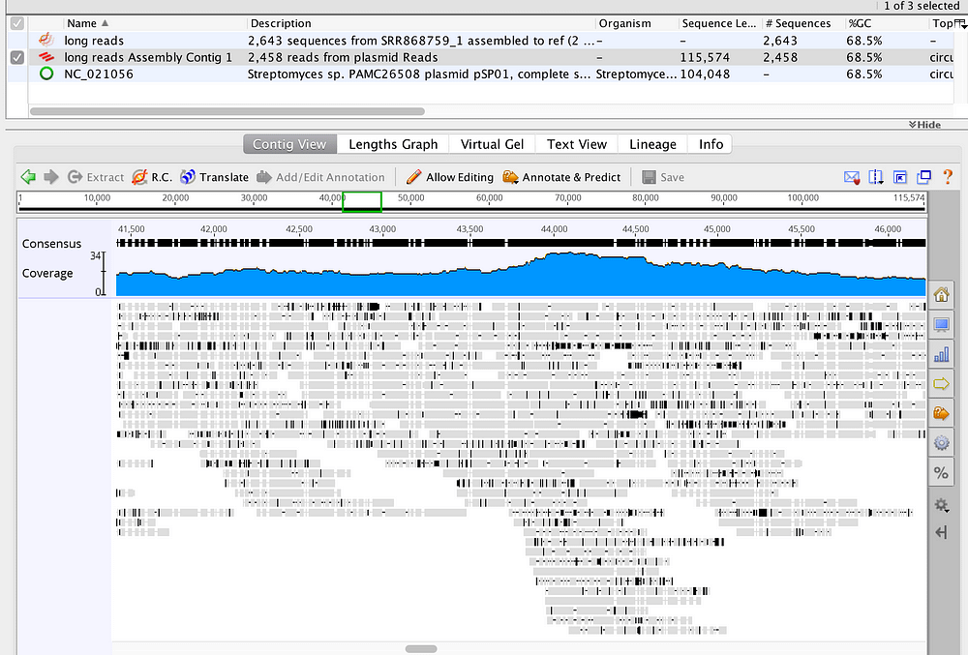Open the column chooser dropdown in the table header
Image resolution: width=968 pixels, height=655 pixels.
click(x=960, y=23)
